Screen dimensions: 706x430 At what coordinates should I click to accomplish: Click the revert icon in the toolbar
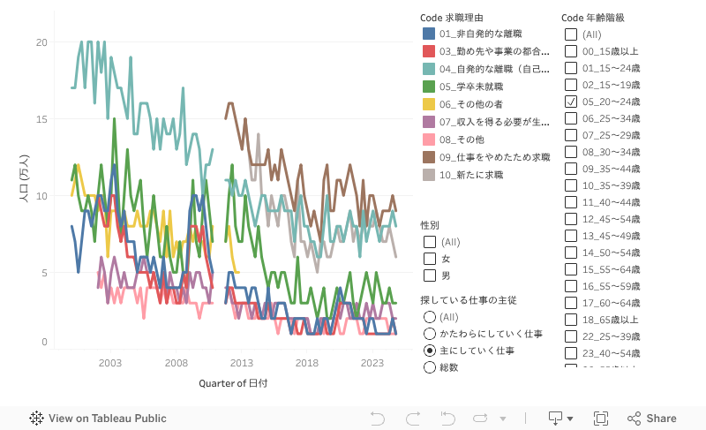(x=447, y=419)
